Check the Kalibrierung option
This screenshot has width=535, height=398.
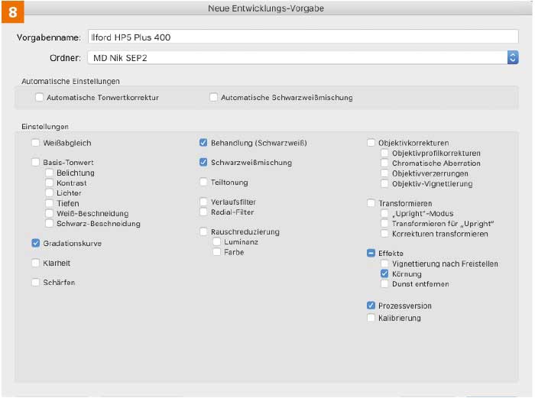coord(371,318)
